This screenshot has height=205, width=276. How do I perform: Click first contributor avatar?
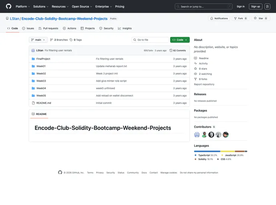197,135
